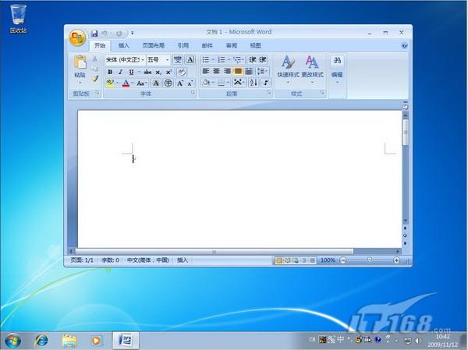Click the Clear Formatting eraser icon
The height and width of the screenshot is (350, 468).
click(x=182, y=72)
